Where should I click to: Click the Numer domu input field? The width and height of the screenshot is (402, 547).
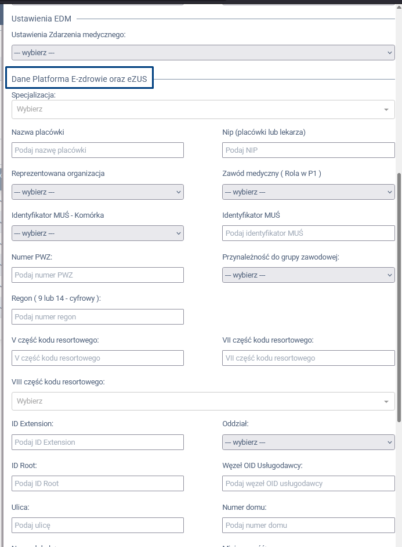coord(308,526)
